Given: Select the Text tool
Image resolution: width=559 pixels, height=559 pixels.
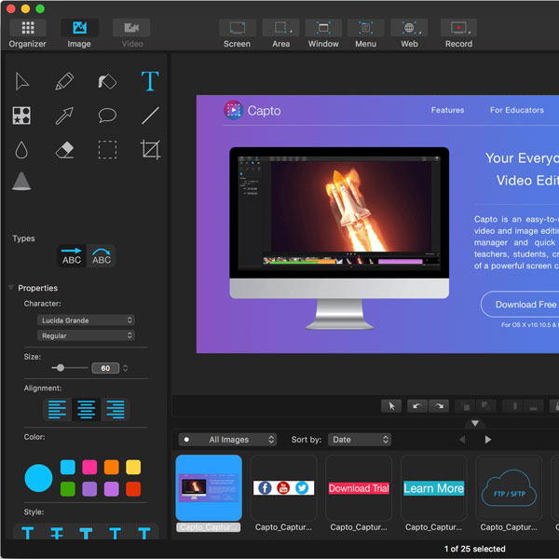Looking at the screenshot, I should pos(150,81).
